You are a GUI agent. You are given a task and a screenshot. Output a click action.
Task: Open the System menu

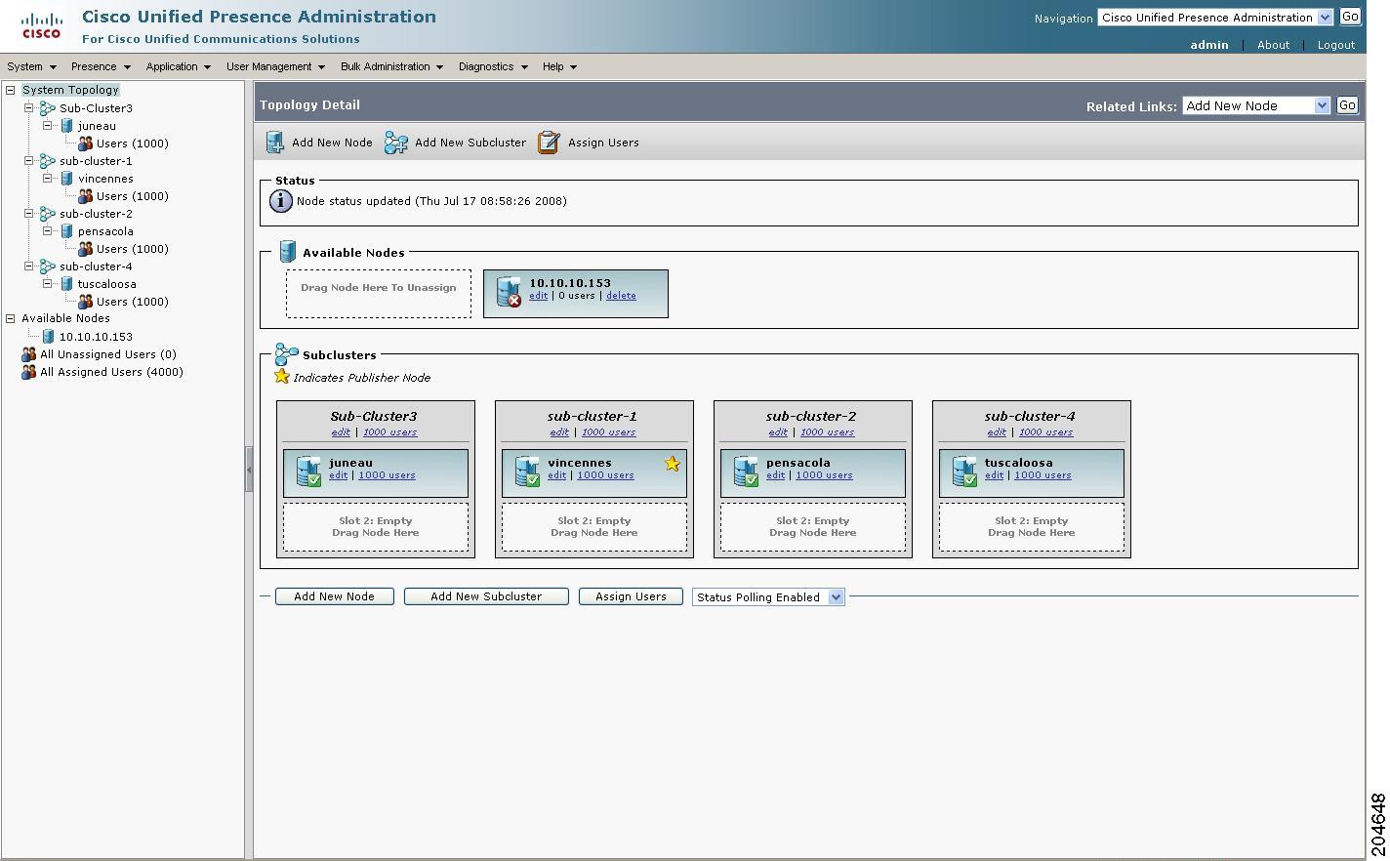pyautogui.click(x=31, y=66)
